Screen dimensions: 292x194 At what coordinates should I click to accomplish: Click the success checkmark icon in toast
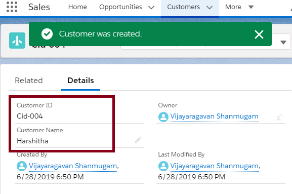click(47, 34)
